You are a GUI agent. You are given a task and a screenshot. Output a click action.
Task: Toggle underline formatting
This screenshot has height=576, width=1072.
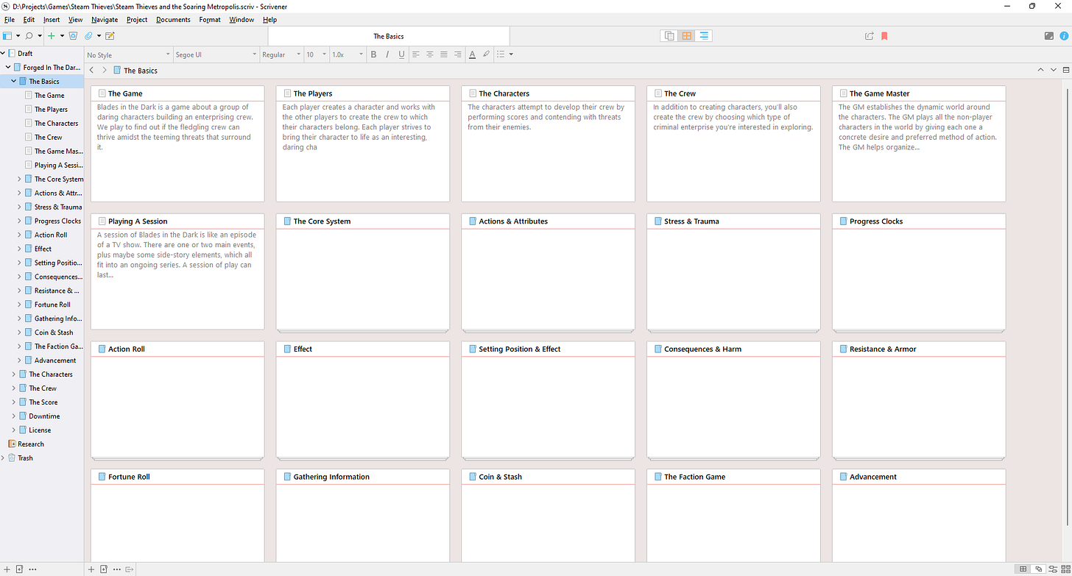[401, 54]
